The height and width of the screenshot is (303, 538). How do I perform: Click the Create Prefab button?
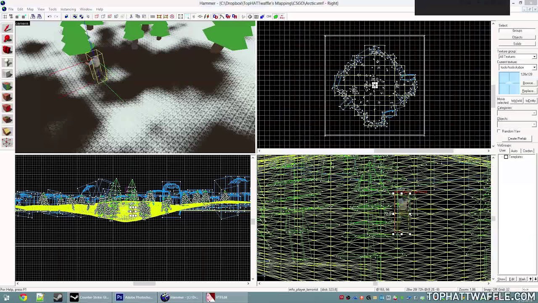(517, 138)
